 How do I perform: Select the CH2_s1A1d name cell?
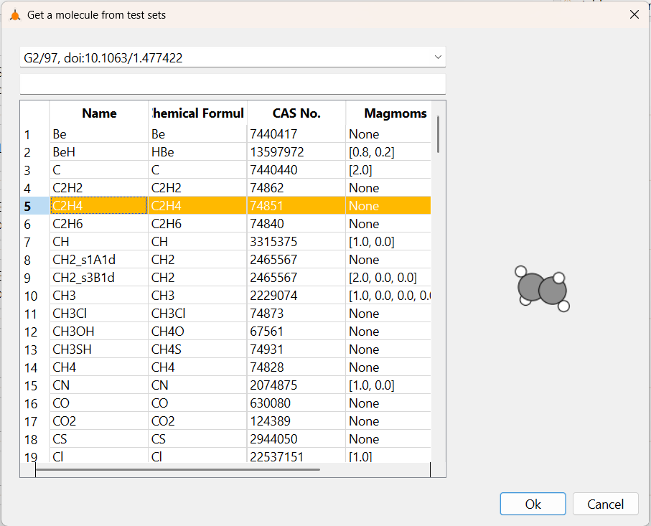click(x=99, y=260)
